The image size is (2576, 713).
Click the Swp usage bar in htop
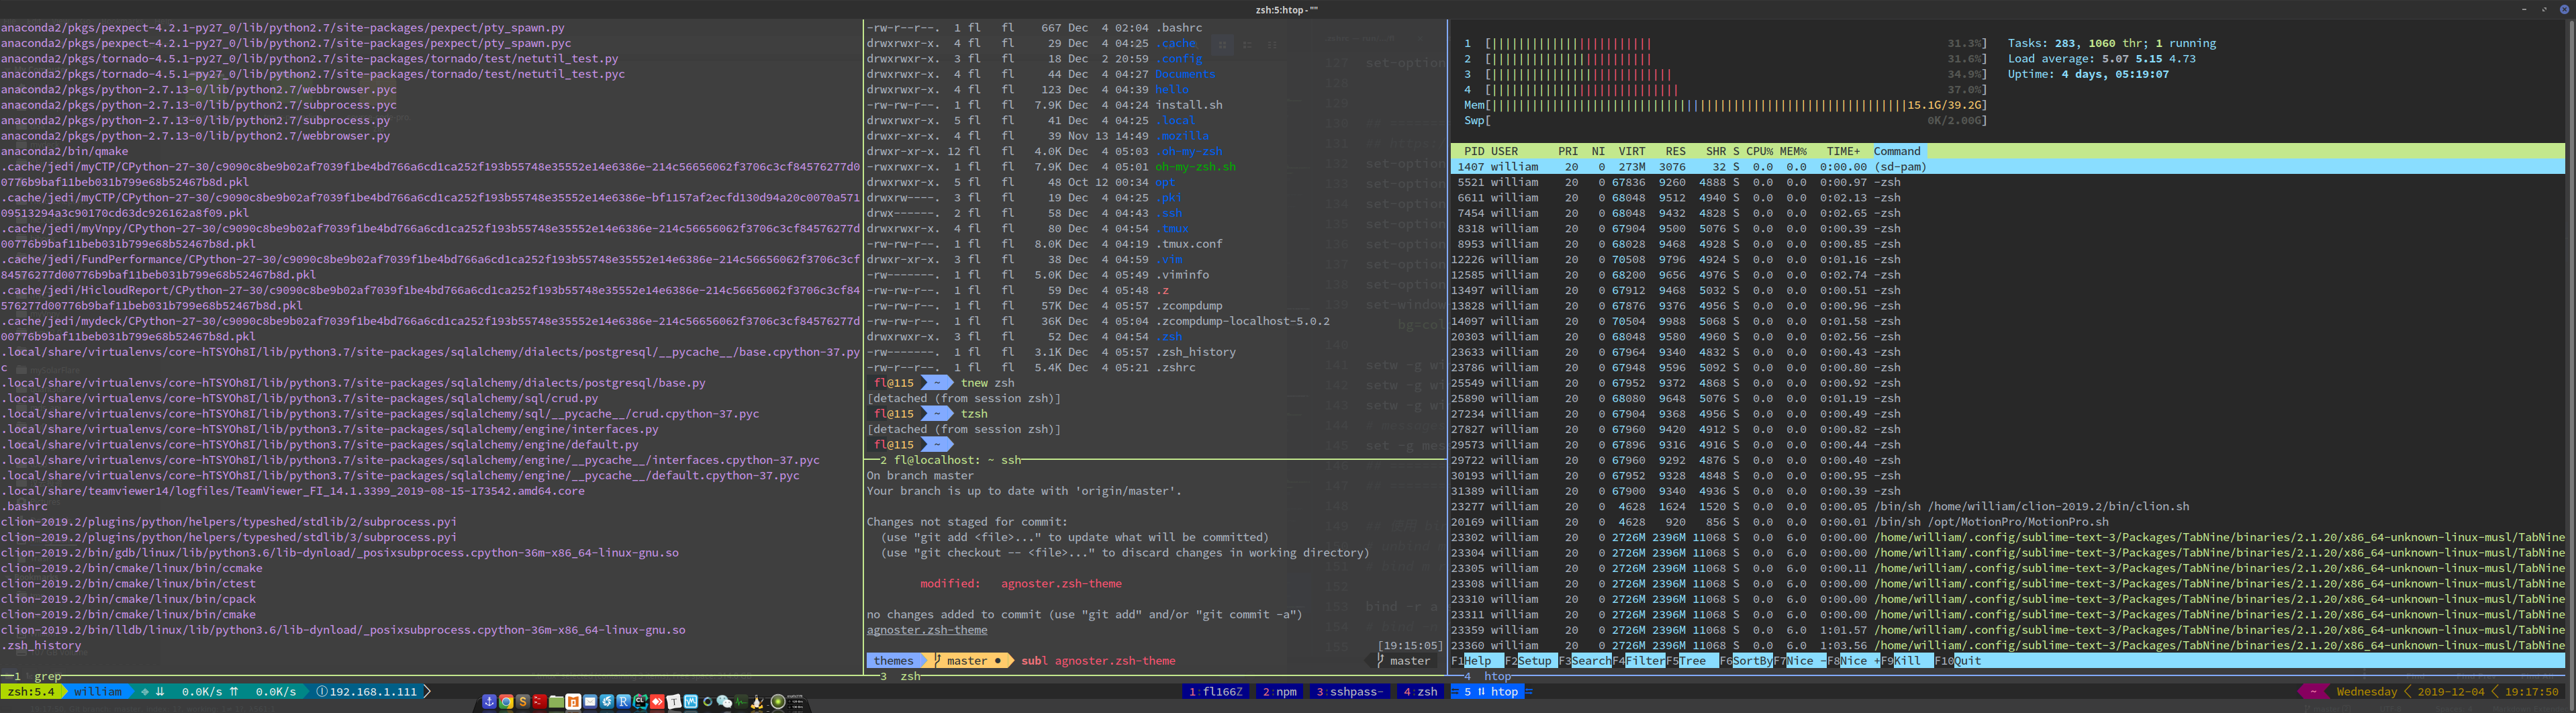tap(1725, 120)
